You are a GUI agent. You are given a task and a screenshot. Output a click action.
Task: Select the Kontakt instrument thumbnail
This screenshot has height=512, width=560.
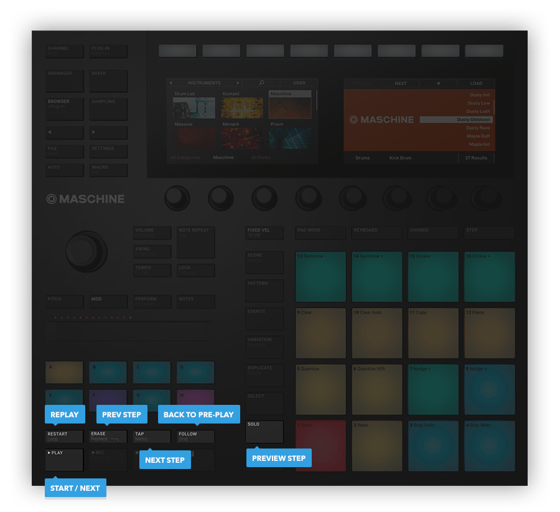tap(242, 108)
